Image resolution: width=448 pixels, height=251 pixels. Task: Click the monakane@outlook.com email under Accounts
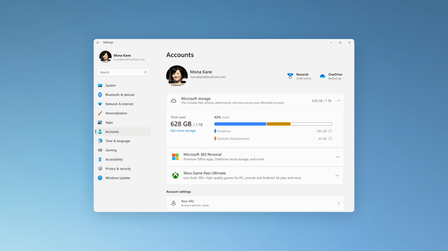[x=208, y=77]
